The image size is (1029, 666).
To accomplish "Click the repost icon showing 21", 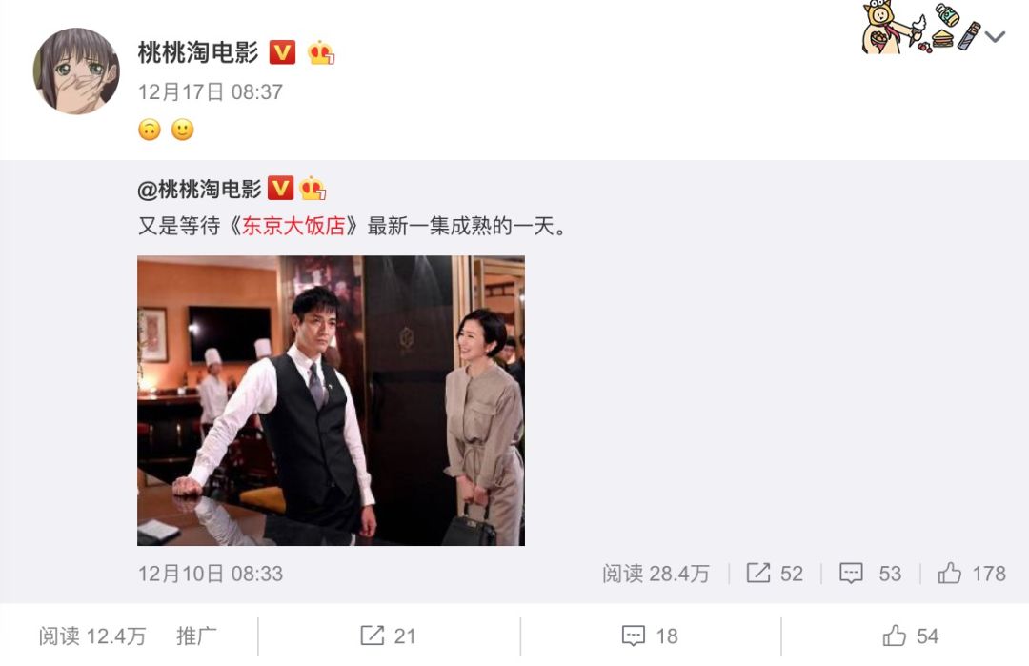I will (373, 636).
